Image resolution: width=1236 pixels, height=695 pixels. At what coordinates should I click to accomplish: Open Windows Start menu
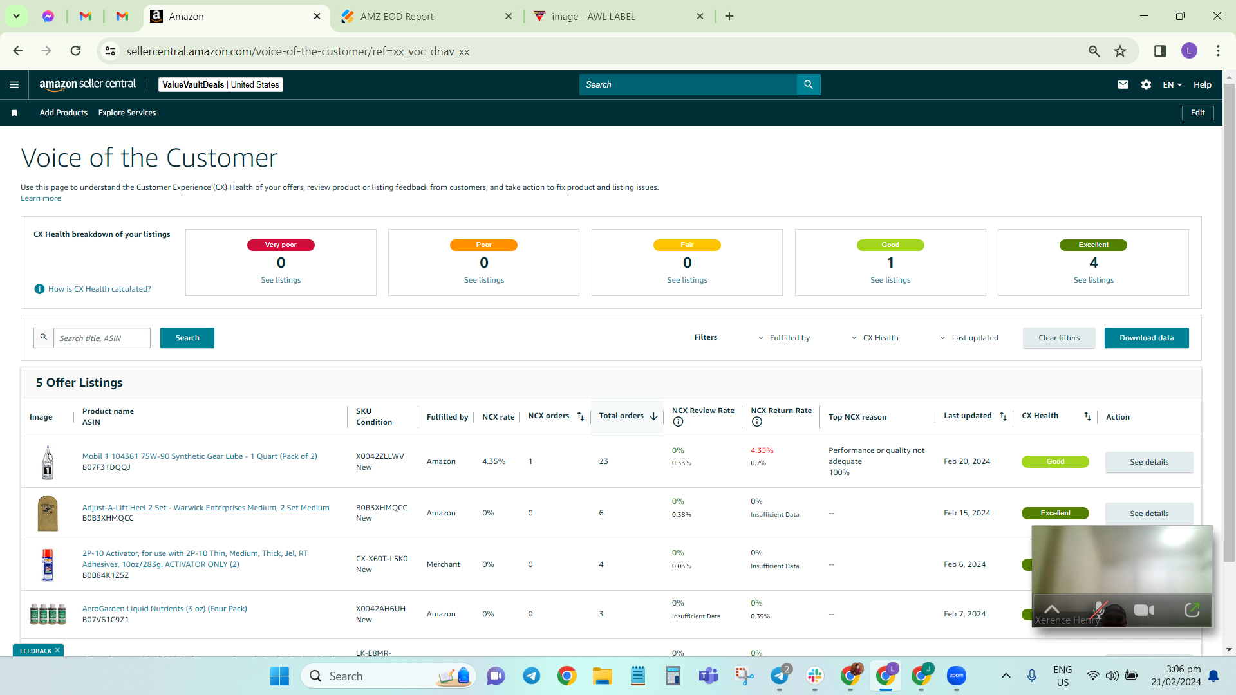tap(279, 676)
